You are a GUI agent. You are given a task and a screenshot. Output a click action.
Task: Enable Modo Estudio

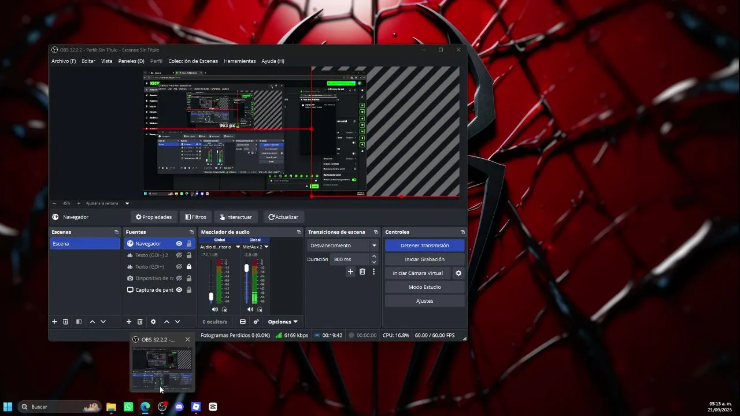424,287
